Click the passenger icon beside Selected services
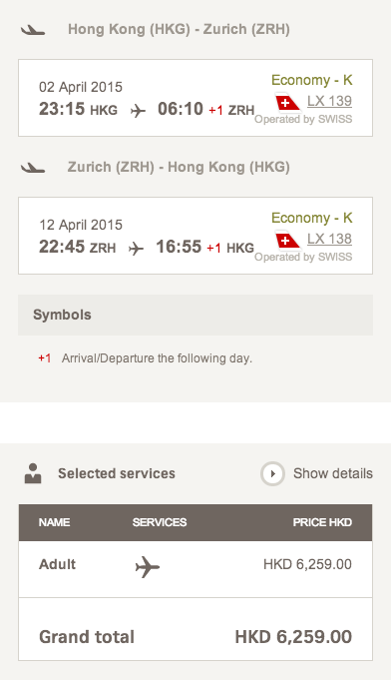The width and height of the screenshot is (391, 680). [x=33, y=473]
